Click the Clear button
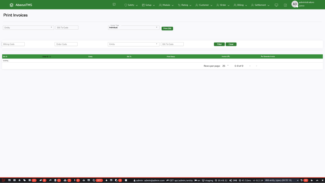325x183 pixels. coord(231,44)
